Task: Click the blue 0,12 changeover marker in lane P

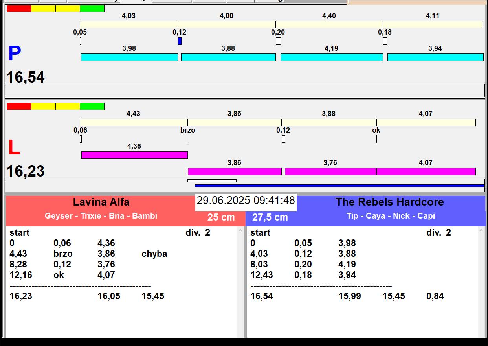Action: click(180, 41)
